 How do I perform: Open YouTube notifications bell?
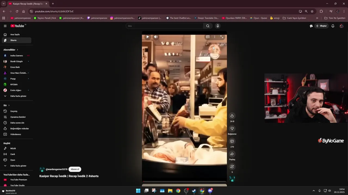click(x=333, y=26)
